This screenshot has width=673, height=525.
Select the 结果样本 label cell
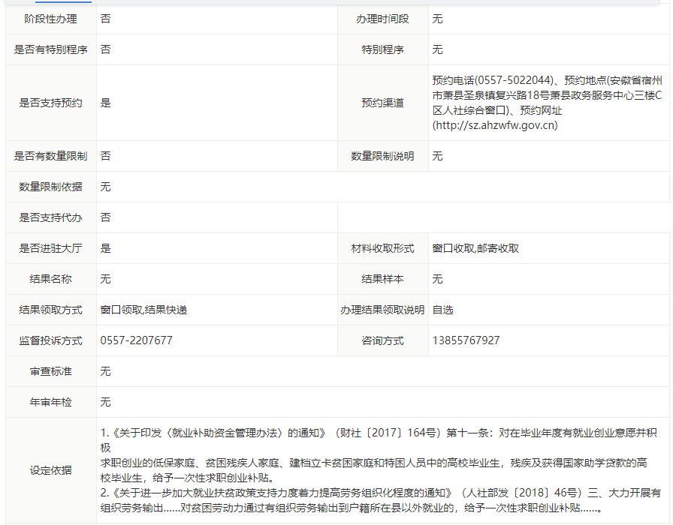[x=382, y=279]
